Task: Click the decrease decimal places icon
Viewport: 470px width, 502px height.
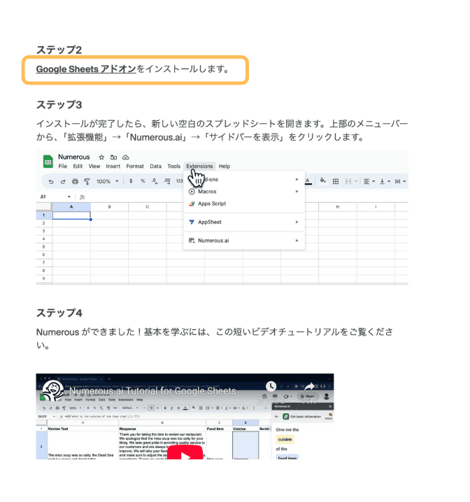Action: click(155, 181)
